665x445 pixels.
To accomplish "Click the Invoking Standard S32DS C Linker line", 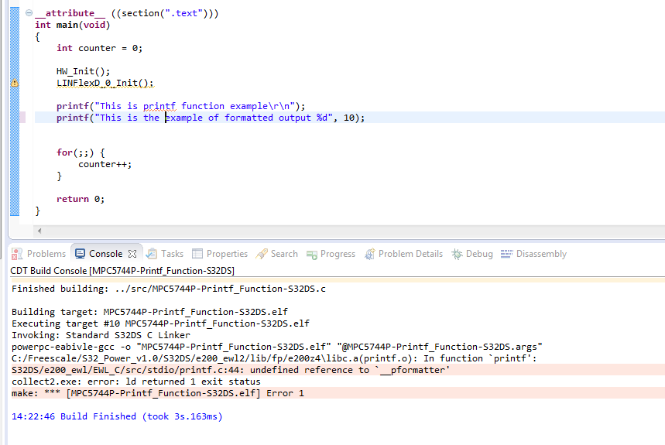I will pyautogui.click(x=101, y=335).
